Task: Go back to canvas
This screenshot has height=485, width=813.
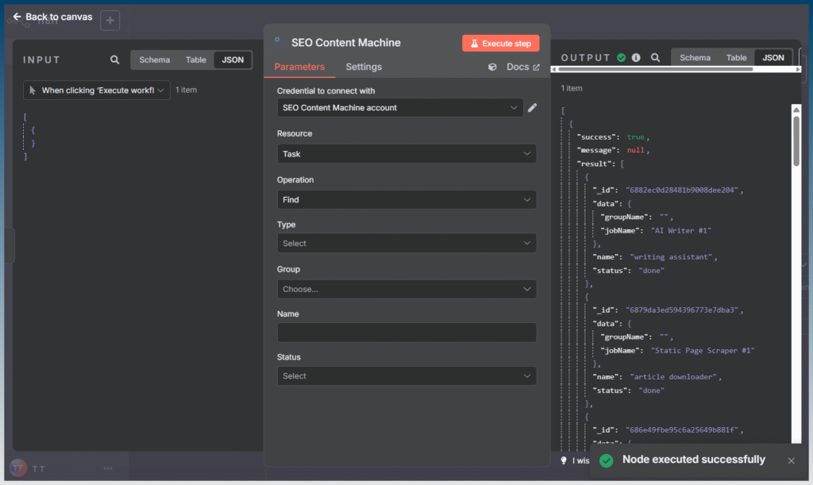Action: point(52,17)
